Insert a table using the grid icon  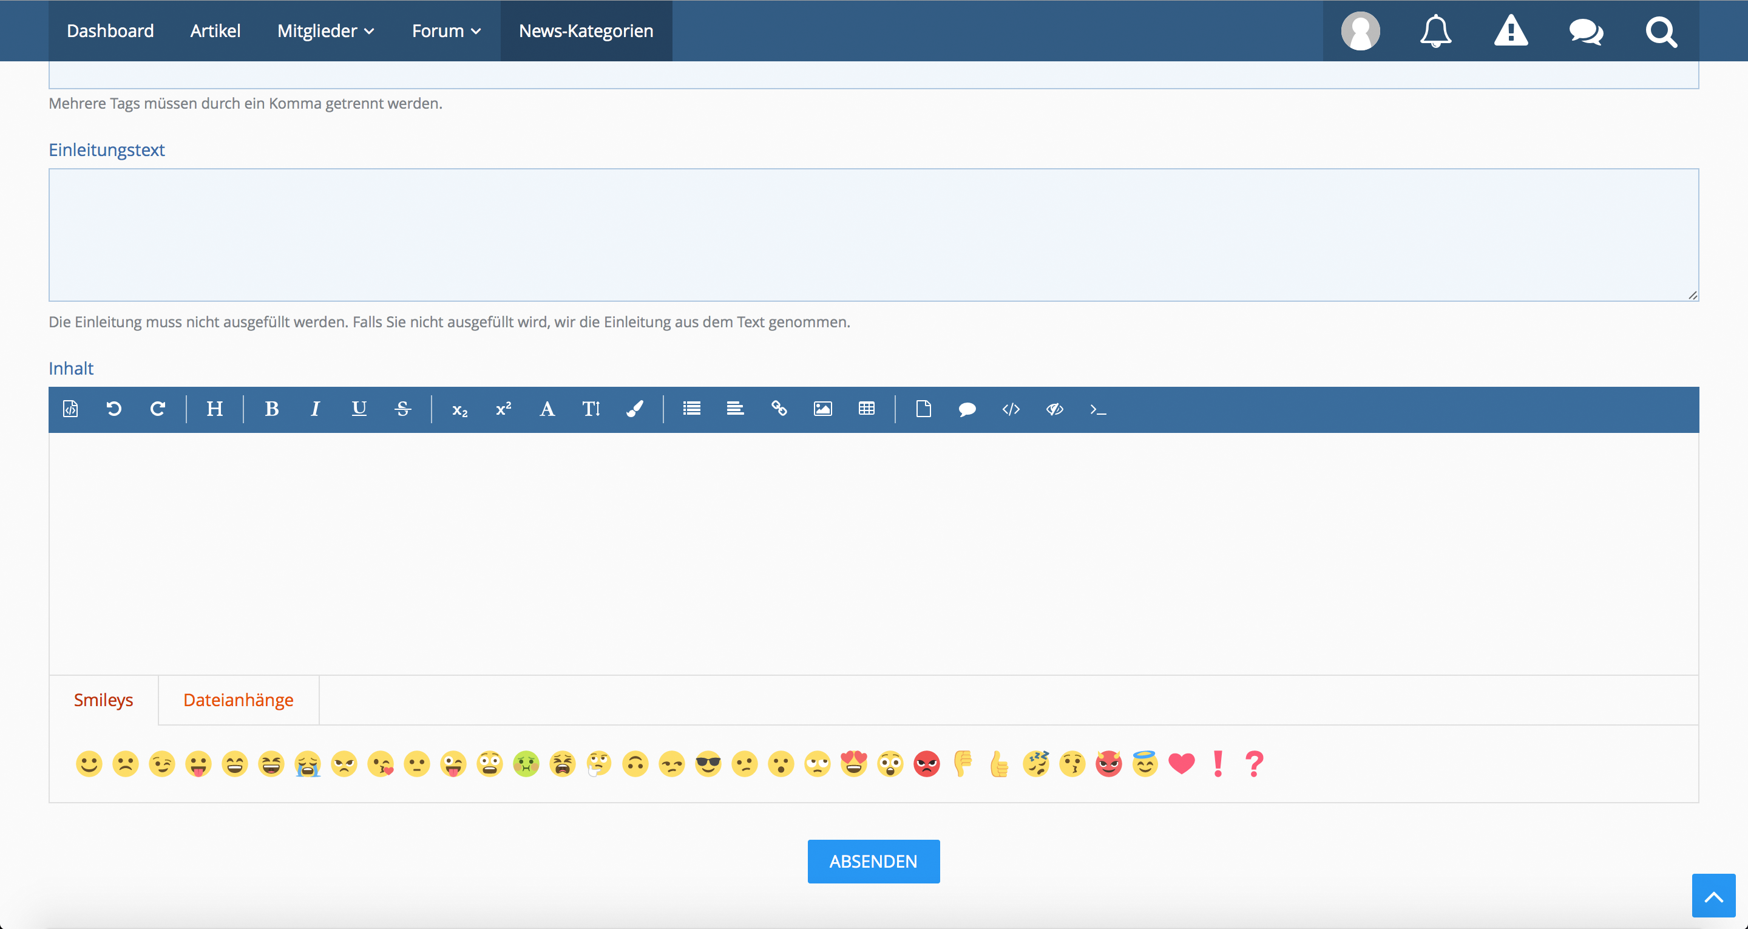867,409
